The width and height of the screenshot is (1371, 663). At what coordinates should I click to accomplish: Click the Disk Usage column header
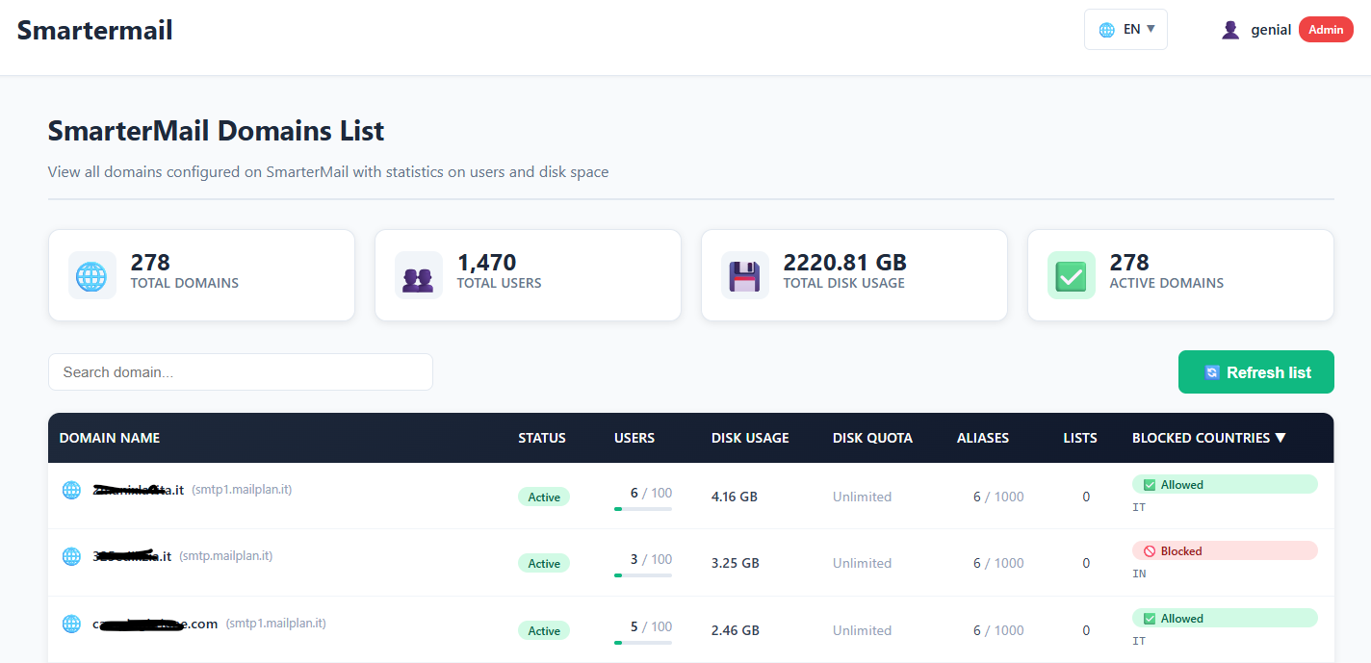click(750, 438)
